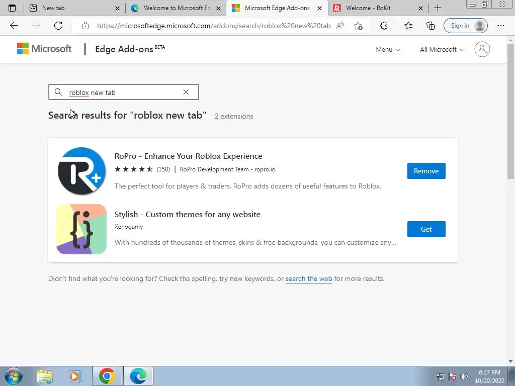The image size is (515, 386).
Task: Select the Microsoft Edge Add-ons tab
Action: 277,8
